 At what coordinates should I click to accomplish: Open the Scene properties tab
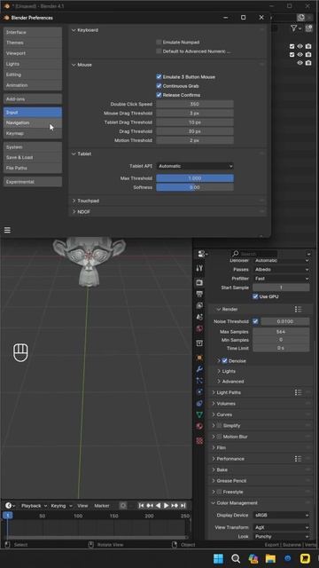coord(199,317)
